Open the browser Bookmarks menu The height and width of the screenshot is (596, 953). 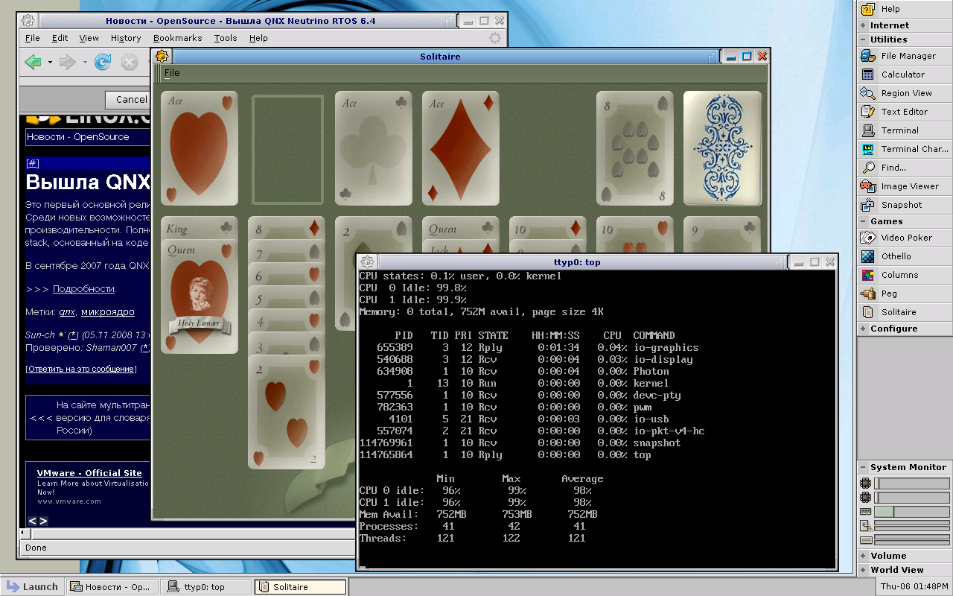click(x=177, y=38)
